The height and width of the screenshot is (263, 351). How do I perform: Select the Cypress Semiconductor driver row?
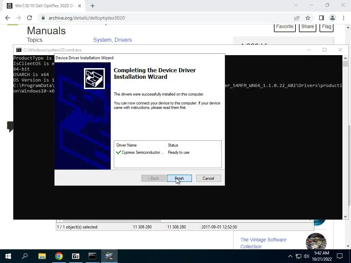[167, 152]
